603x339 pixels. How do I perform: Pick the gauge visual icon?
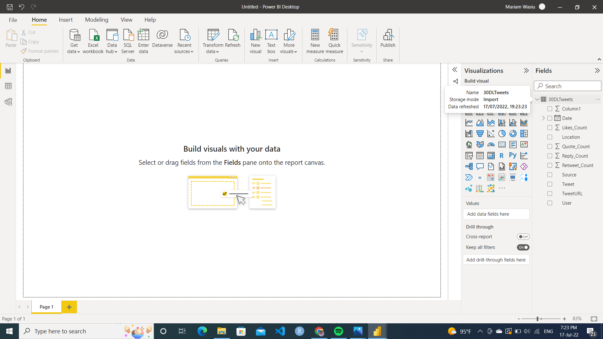[x=491, y=145]
